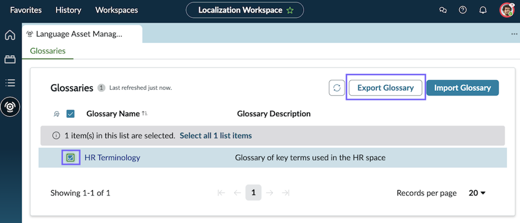Image resolution: width=520 pixels, height=223 pixels.
Task: Open the Workspaces menu
Action: pyautogui.click(x=117, y=11)
